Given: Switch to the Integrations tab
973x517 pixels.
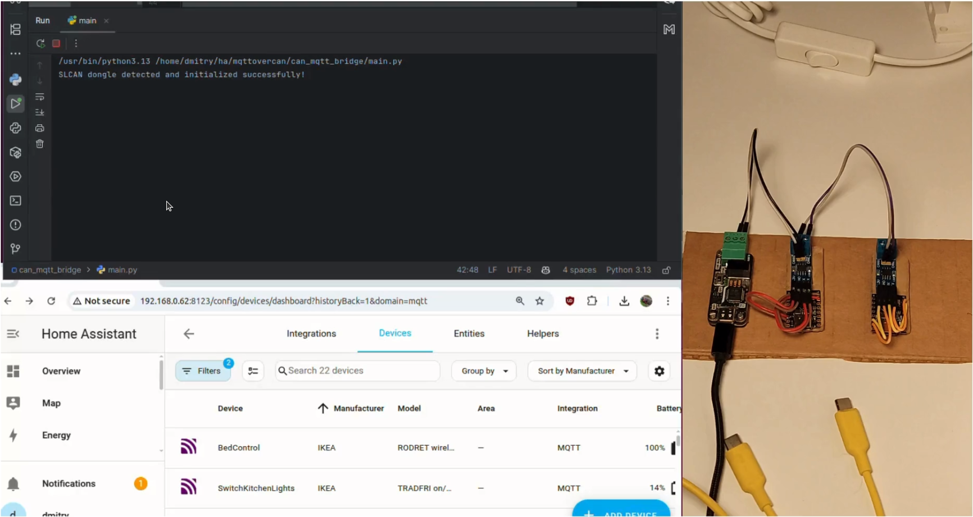Looking at the screenshot, I should click(311, 333).
